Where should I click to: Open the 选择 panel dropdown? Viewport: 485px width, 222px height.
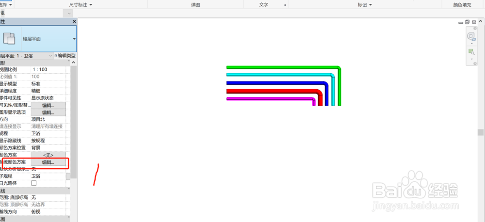click(11, 5)
